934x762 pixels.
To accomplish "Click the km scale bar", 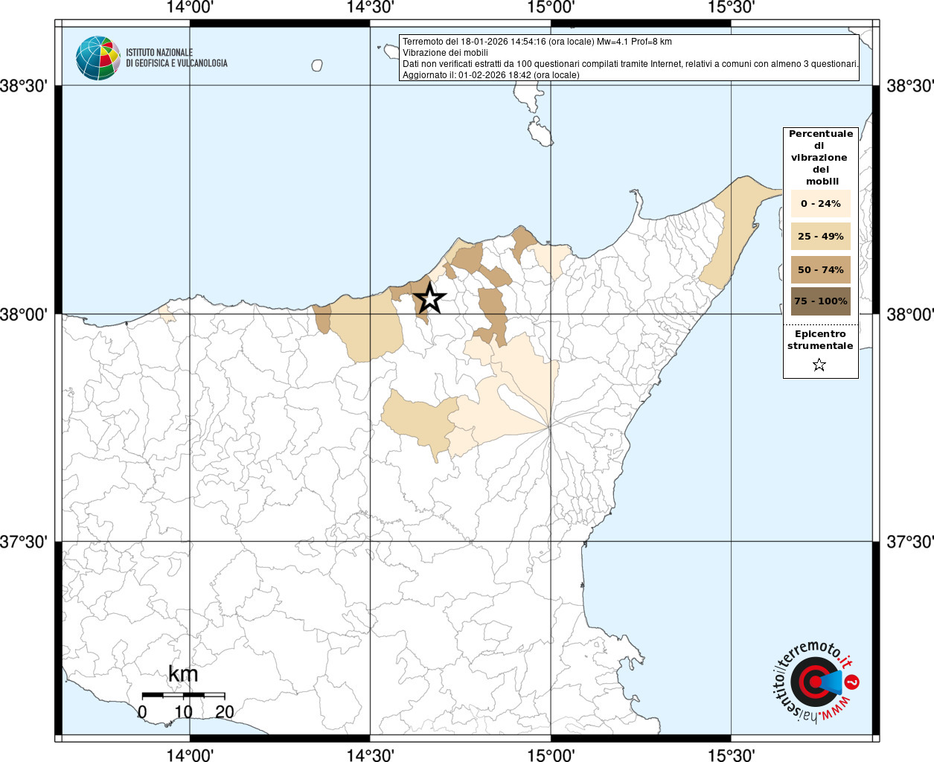I will [x=183, y=695].
